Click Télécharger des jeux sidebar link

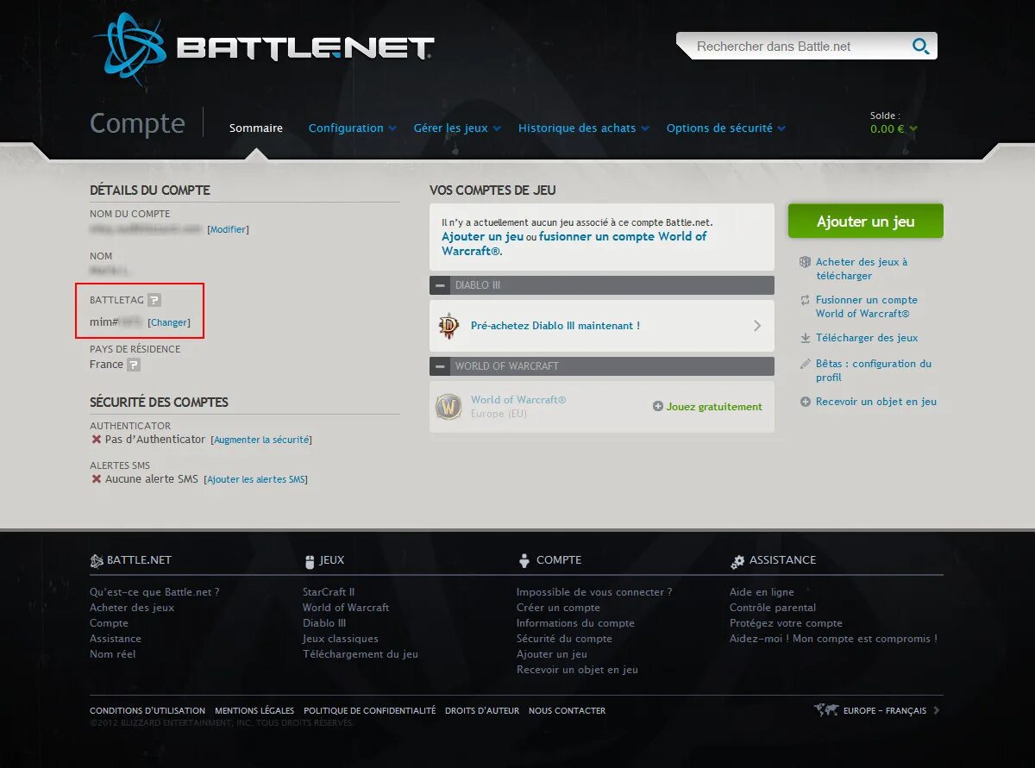[867, 338]
